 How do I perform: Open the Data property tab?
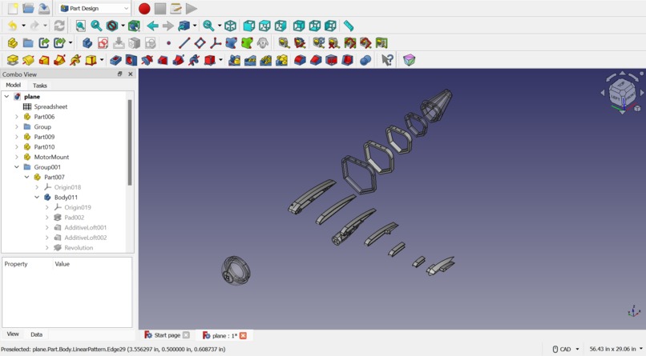36,334
